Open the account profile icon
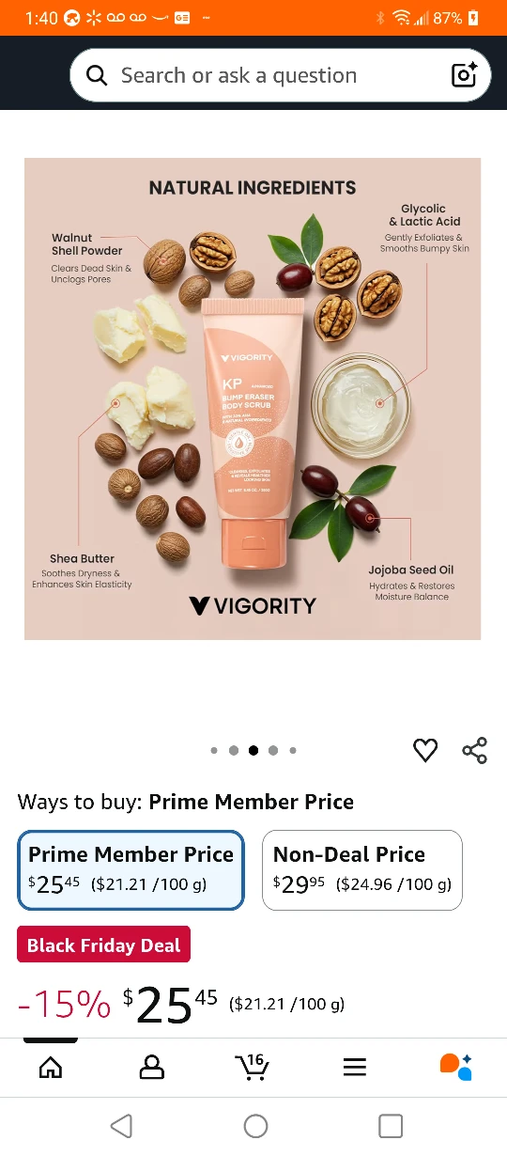The image size is (507, 1156). coord(151,1067)
